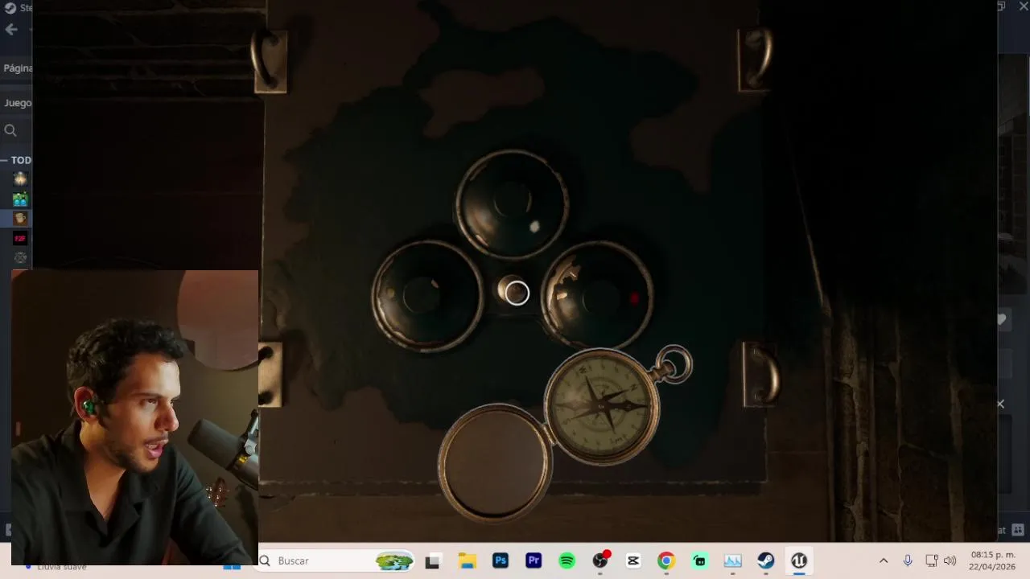Select the compass face
Image resolution: width=1030 pixels, height=579 pixels.
click(602, 405)
